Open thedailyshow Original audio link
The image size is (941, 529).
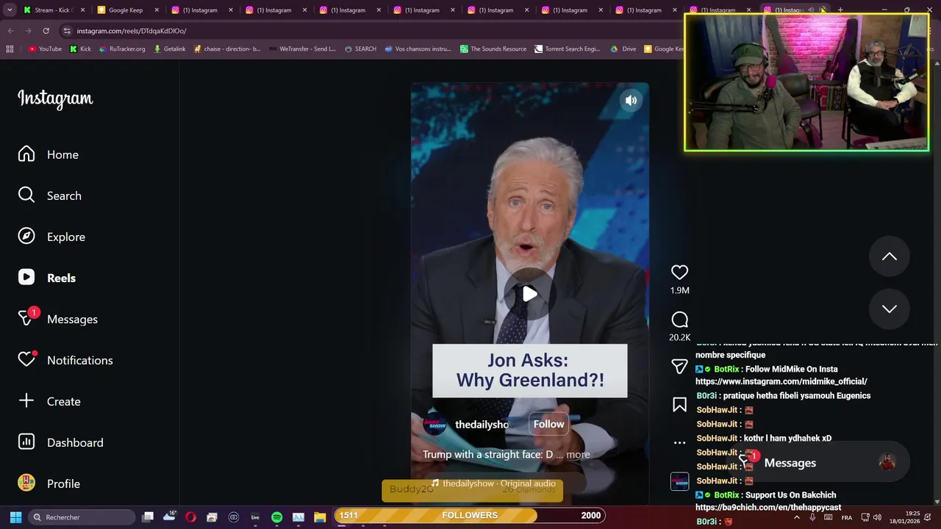(x=494, y=483)
